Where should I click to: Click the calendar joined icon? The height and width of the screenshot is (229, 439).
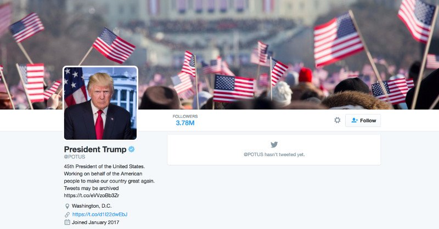coord(67,222)
